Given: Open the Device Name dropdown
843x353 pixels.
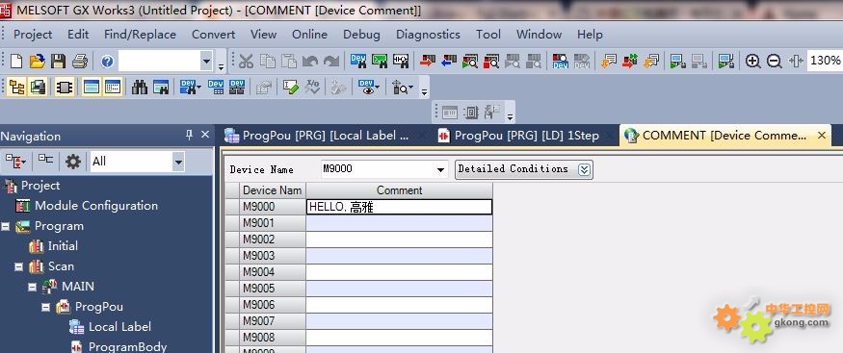Looking at the screenshot, I should tap(441, 169).
